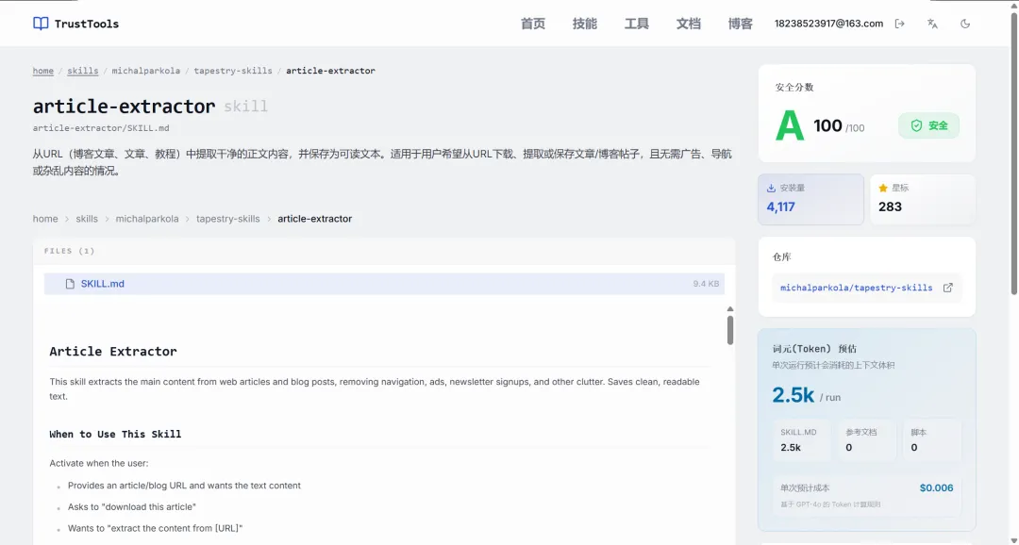Click the 2.5k / run token estimate
The height and width of the screenshot is (545, 1019).
[806, 396]
